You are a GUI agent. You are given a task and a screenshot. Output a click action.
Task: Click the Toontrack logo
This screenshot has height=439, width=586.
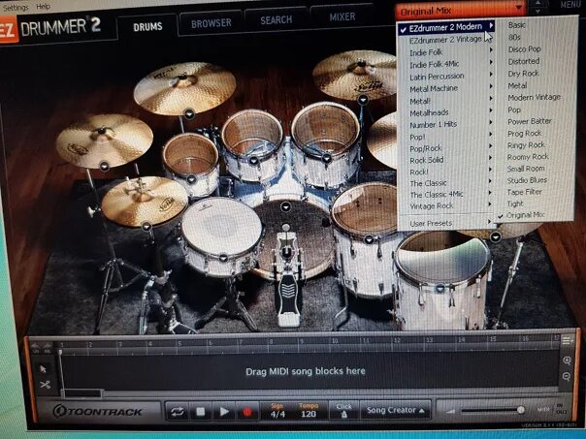click(x=98, y=411)
